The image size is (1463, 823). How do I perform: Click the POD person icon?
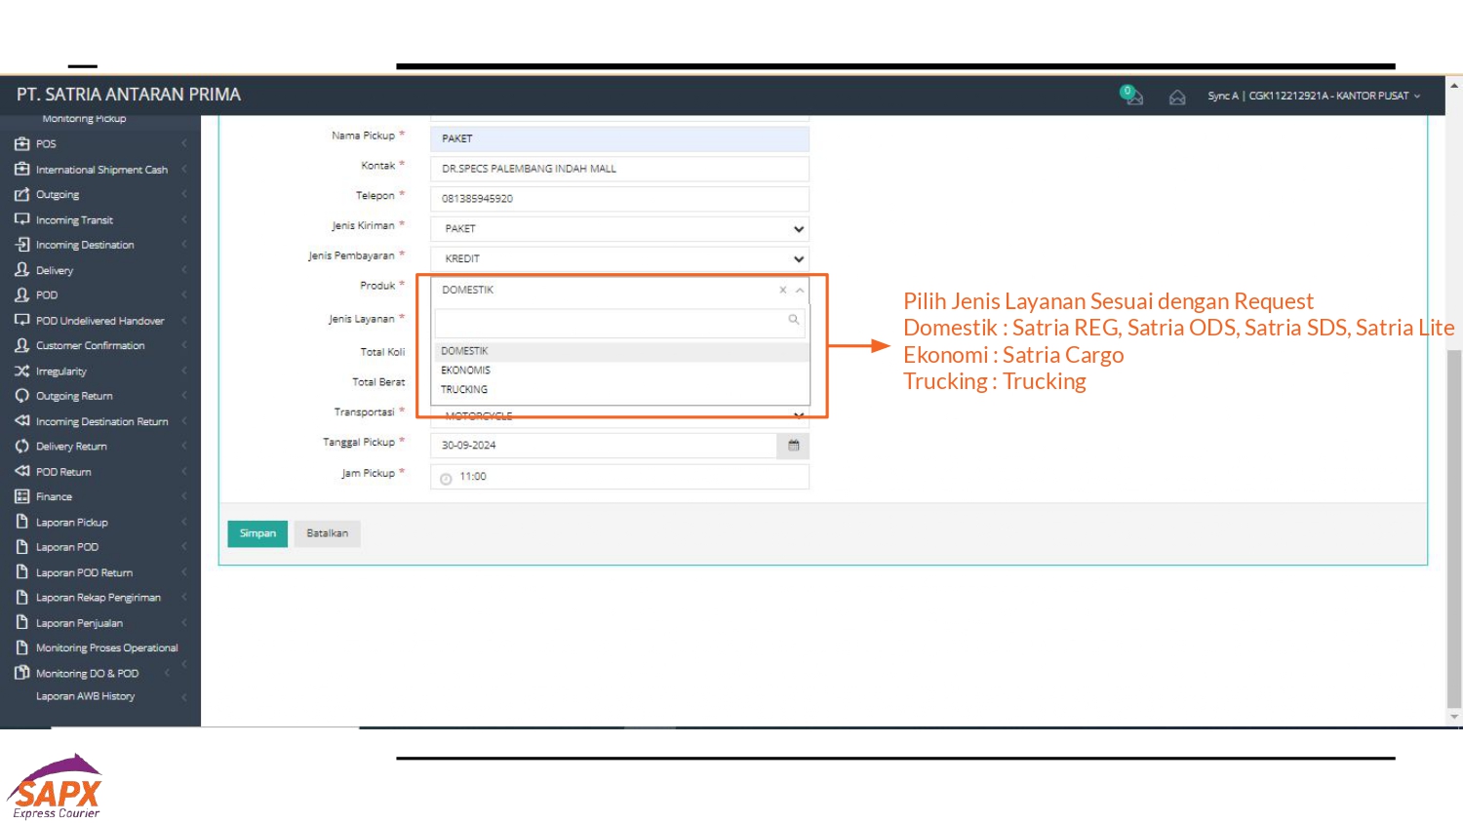(x=21, y=294)
